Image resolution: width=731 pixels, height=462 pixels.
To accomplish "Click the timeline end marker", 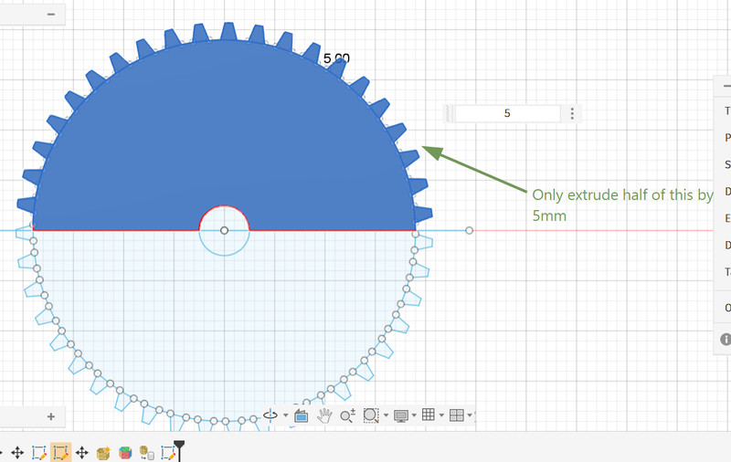I will pyautogui.click(x=179, y=450).
